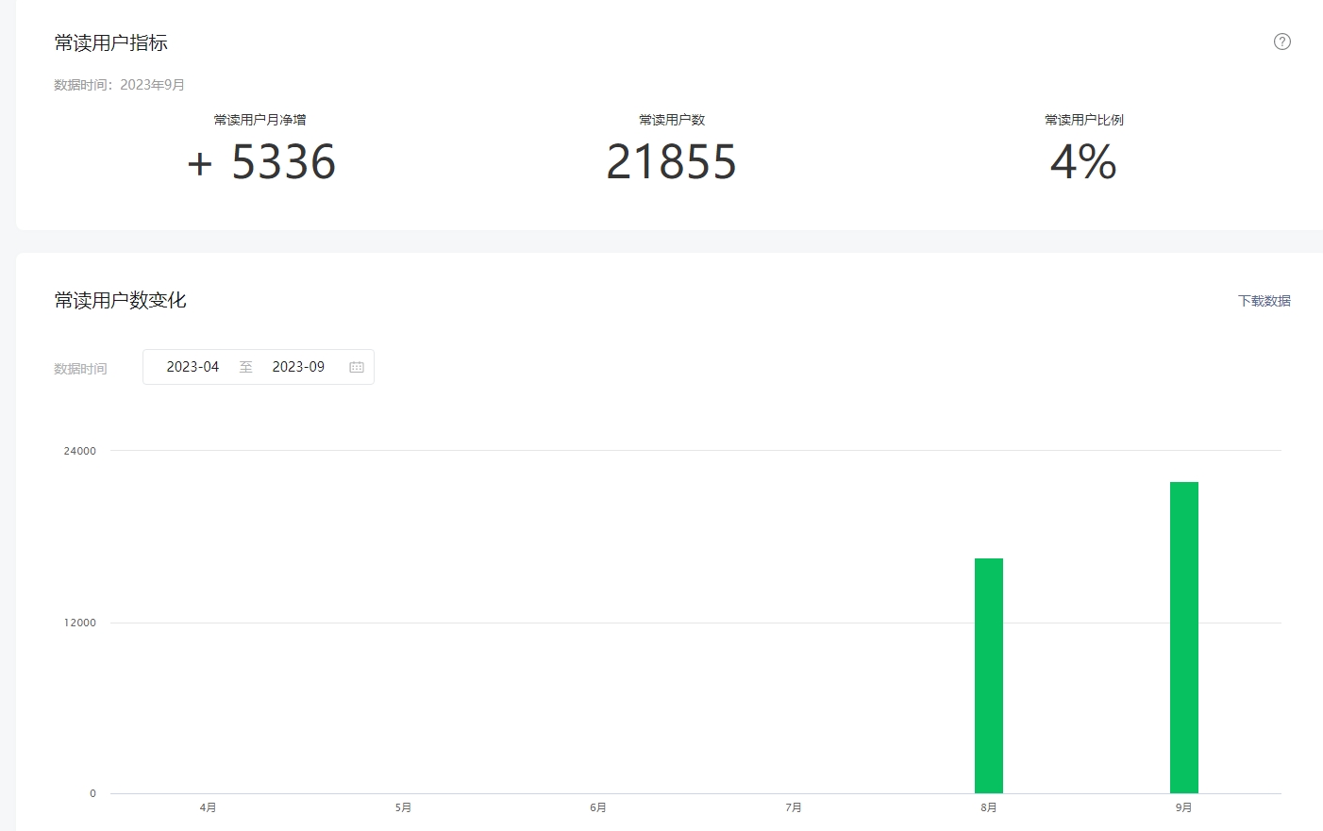Image resolution: width=1323 pixels, height=831 pixels.
Task: Click the 4月 x-axis label
Action: tap(209, 807)
